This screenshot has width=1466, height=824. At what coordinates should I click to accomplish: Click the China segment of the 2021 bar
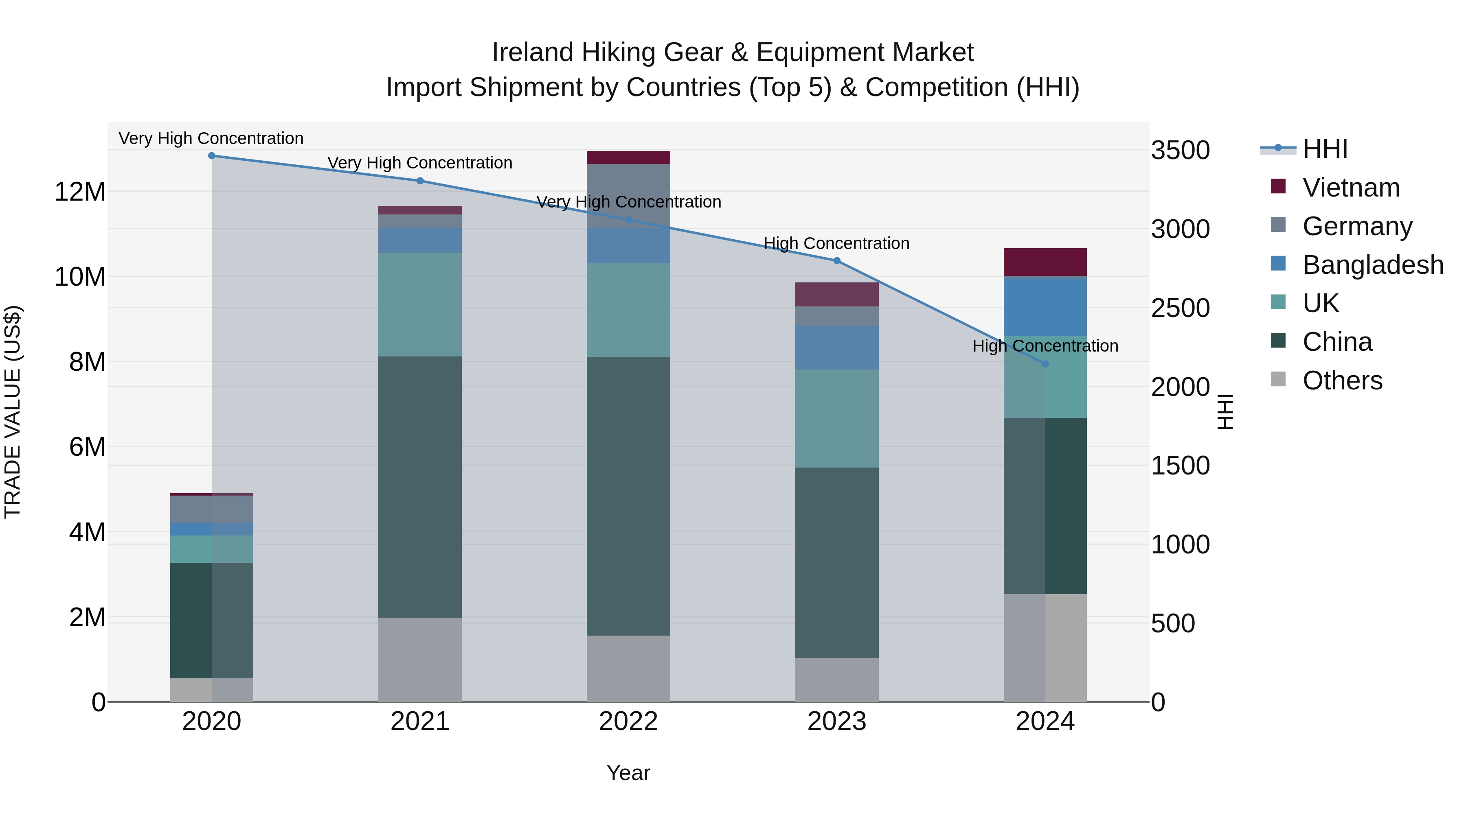point(420,487)
